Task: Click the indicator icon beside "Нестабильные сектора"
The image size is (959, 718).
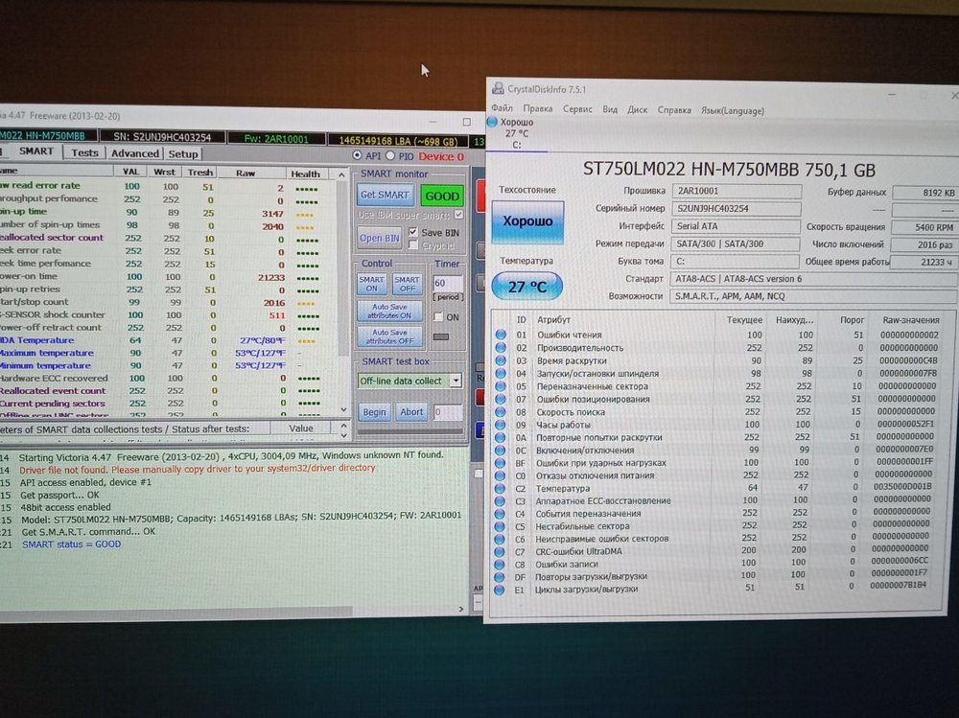Action: point(501,526)
